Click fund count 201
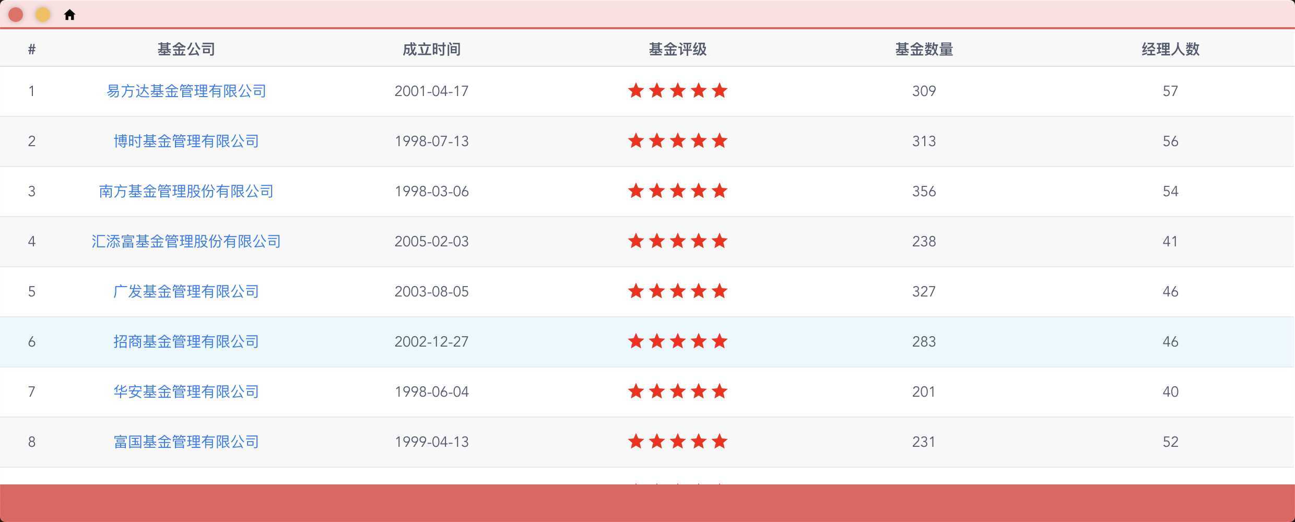 [924, 391]
